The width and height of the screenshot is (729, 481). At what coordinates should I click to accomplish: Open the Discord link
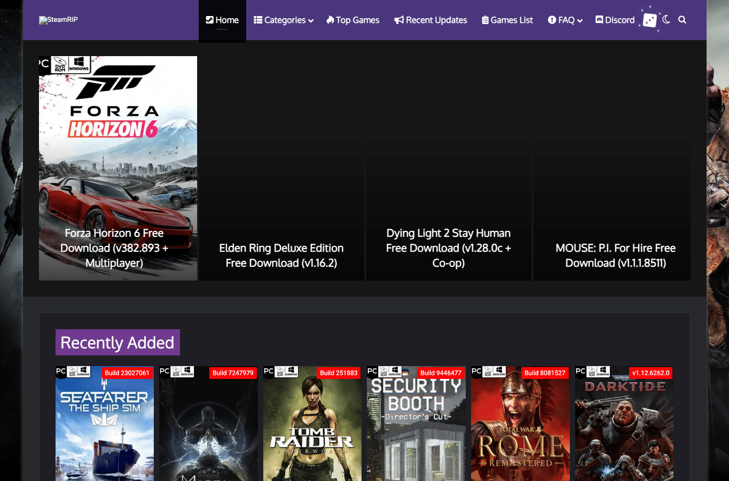point(615,20)
